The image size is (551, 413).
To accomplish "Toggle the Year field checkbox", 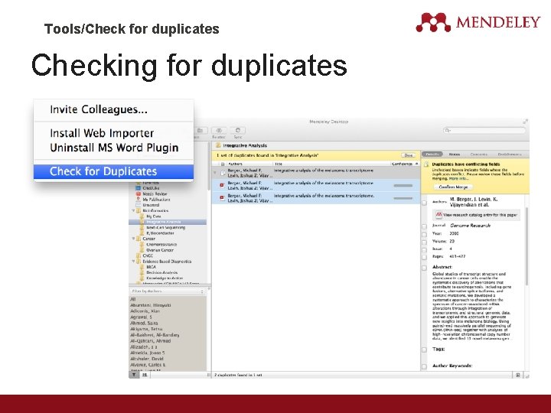I will [x=425, y=234].
